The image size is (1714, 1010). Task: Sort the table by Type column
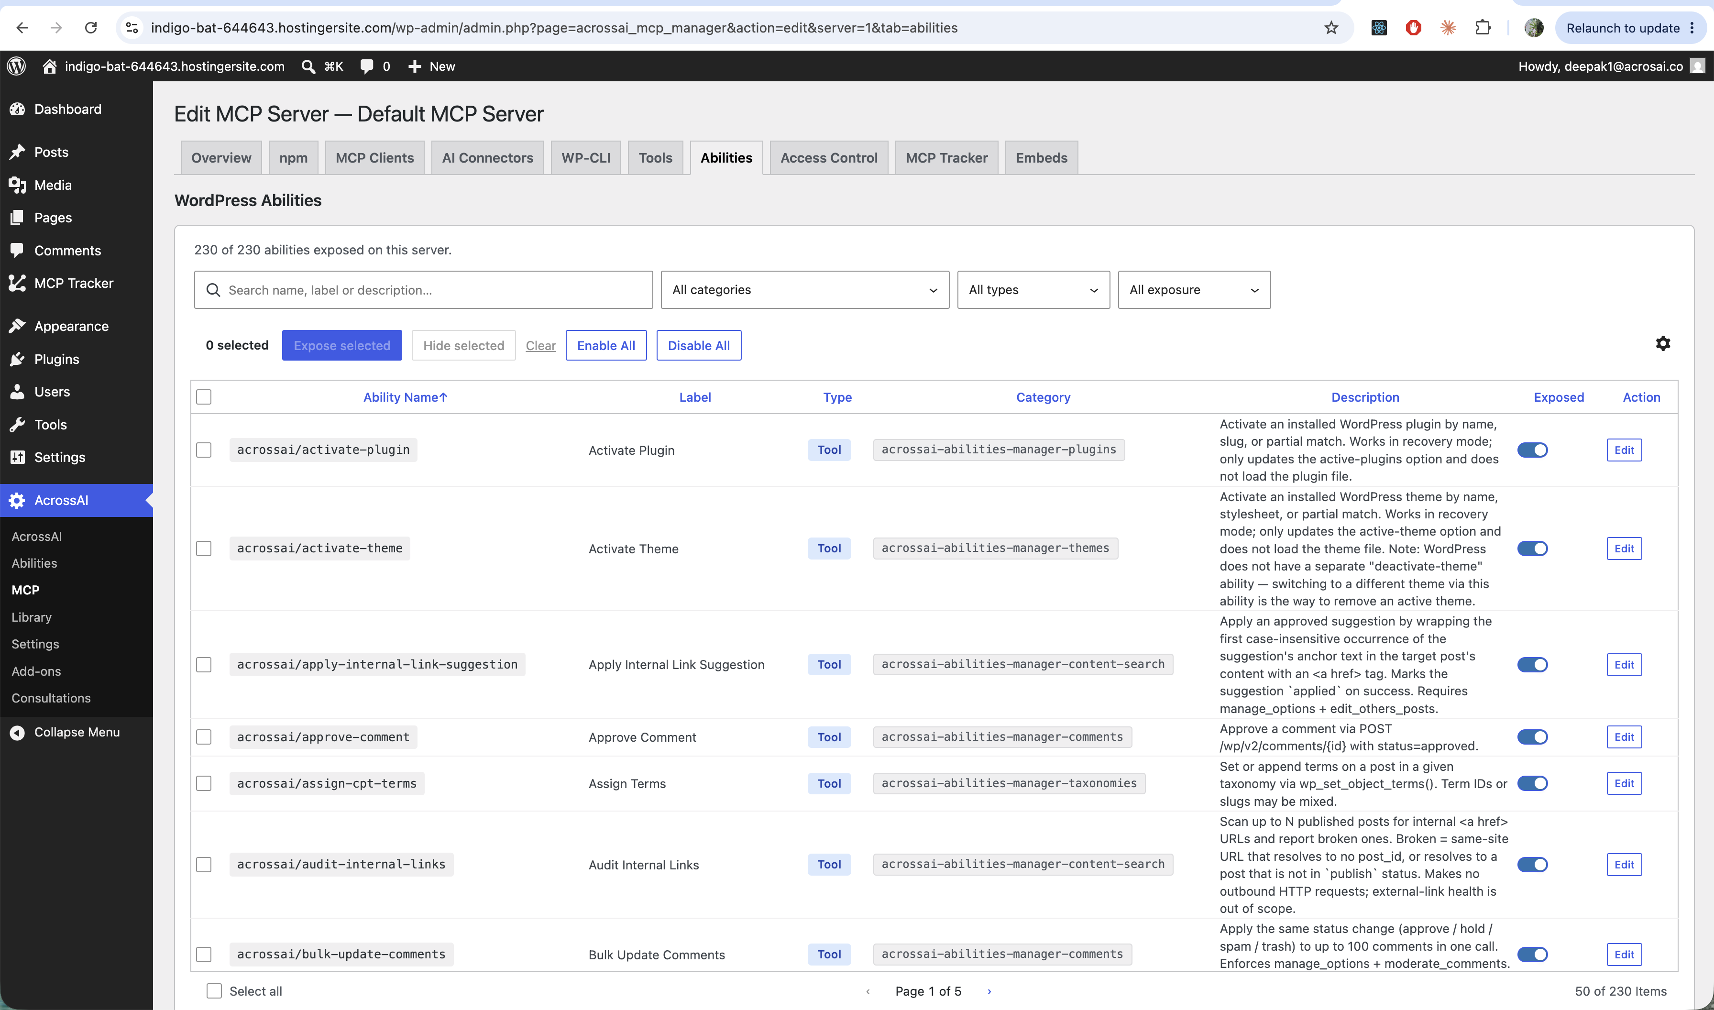837,397
